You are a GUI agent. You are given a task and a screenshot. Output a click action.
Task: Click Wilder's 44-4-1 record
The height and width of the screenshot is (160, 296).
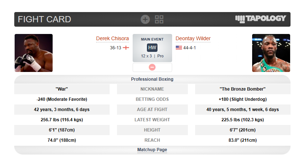coord(190,47)
